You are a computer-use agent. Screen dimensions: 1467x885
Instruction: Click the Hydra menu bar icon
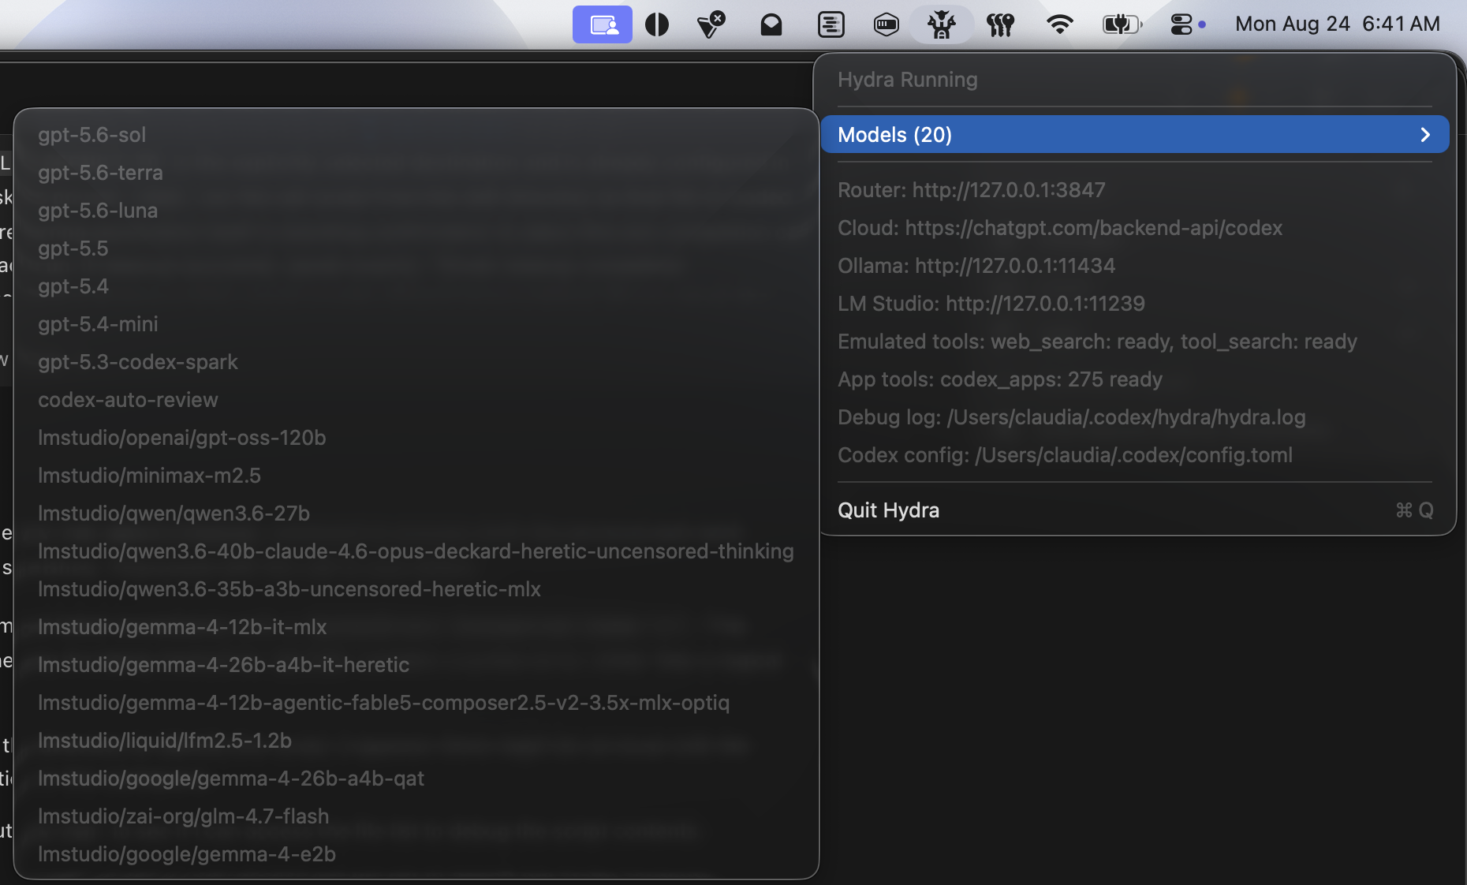(x=942, y=25)
